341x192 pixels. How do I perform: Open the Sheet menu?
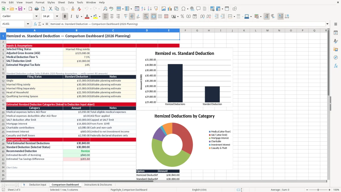pos(61,2)
